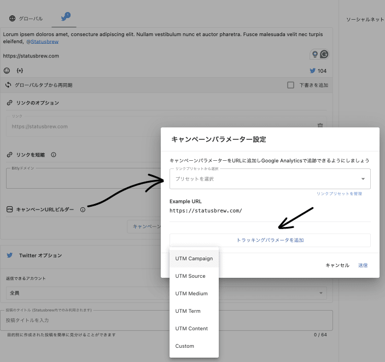Image resolution: width=385 pixels, height=362 pixels.
Task: Click the preset dropdown arrow
Action: tap(363, 179)
